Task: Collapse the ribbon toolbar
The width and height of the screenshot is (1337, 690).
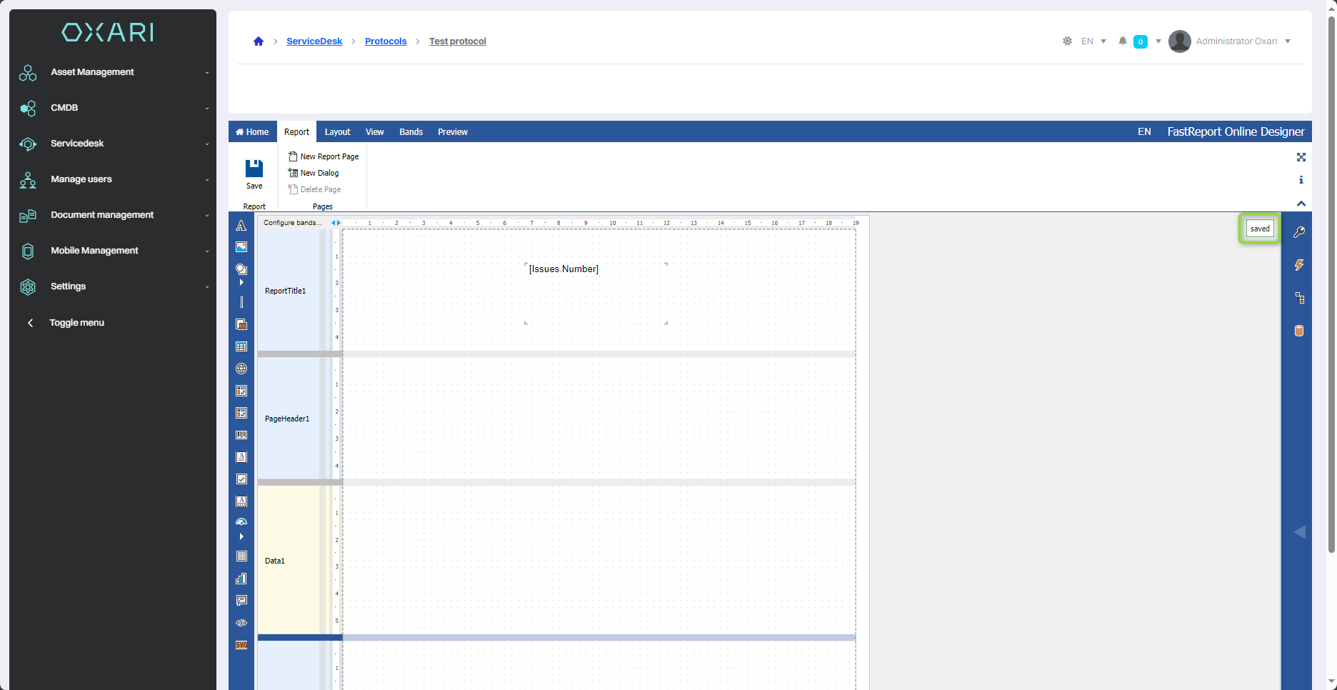Action: [x=1301, y=204]
